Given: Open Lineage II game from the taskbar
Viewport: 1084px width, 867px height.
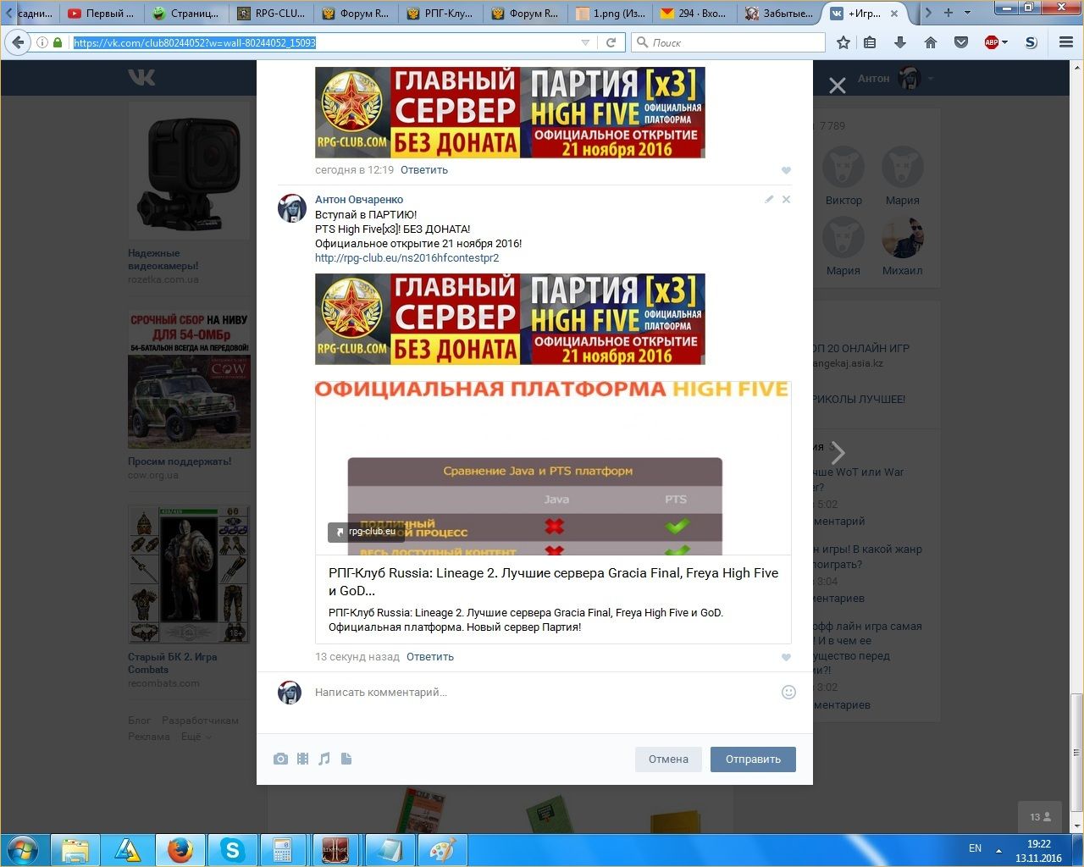Looking at the screenshot, I should click(x=335, y=849).
